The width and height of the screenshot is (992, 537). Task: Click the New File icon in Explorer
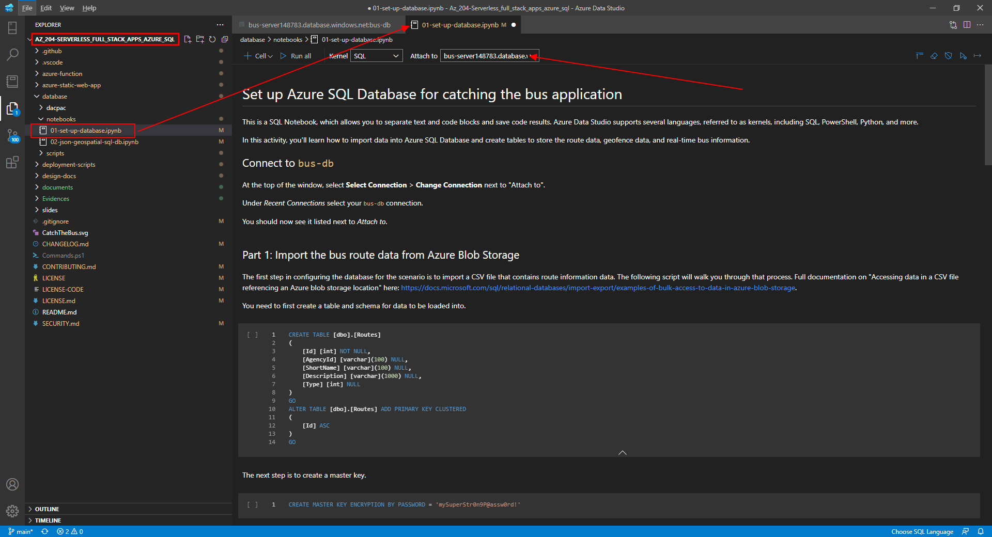188,39
